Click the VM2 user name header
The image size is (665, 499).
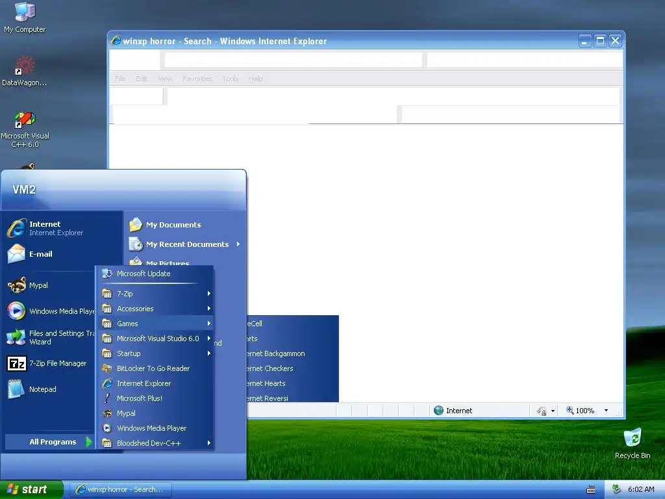pos(24,190)
